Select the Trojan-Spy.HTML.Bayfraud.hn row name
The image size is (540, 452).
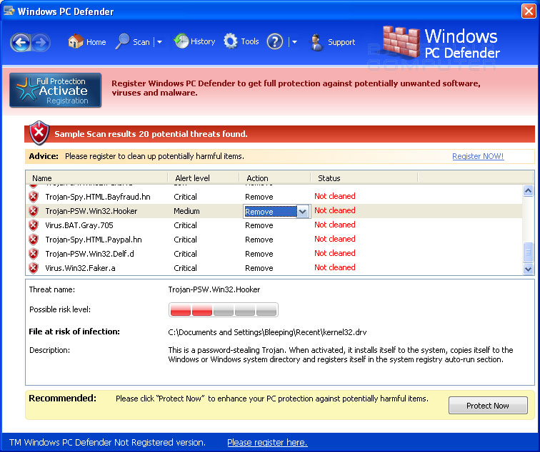coord(98,197)
